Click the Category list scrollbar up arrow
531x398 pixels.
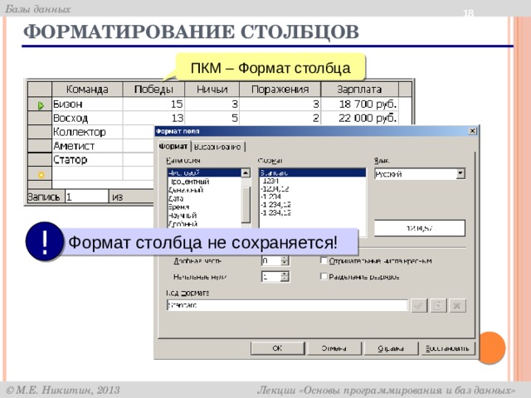coord(246,173)
